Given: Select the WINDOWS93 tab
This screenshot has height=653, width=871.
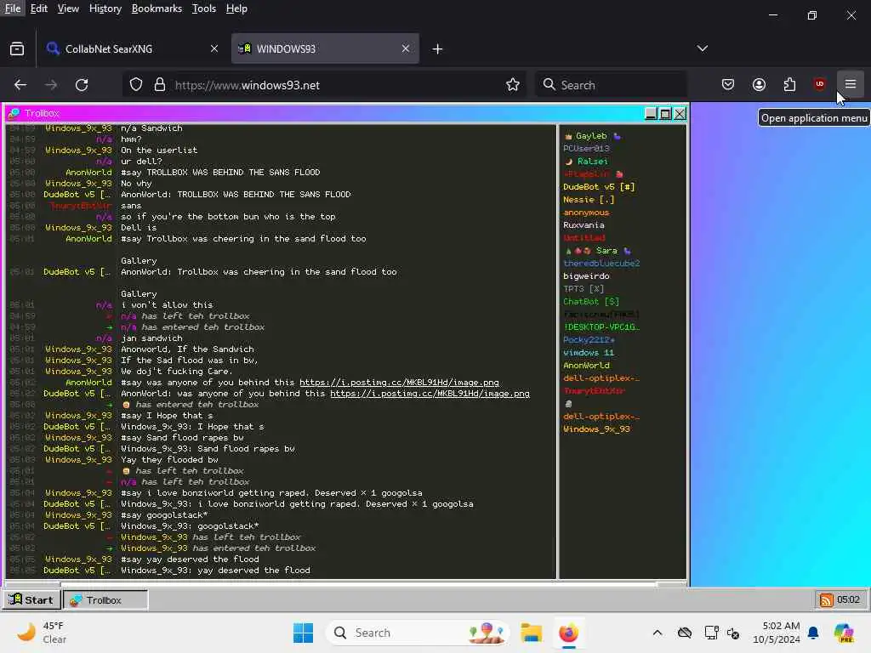Looking at the screenshot, I should point(325,48).
